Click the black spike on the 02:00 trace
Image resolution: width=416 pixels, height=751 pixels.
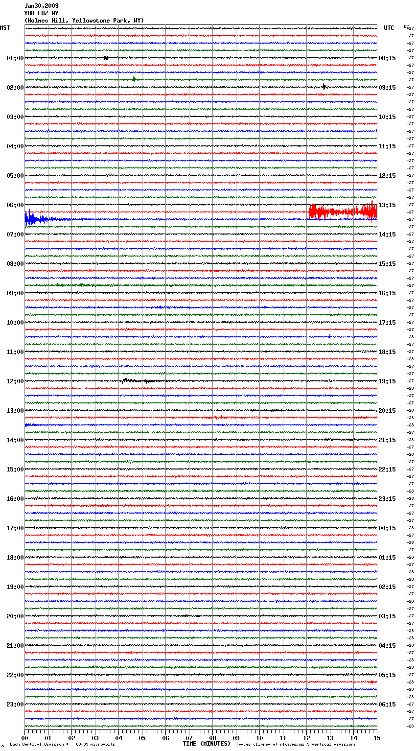(324, 87)
